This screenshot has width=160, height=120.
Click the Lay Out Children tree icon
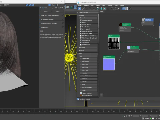click(x=119, y=8)
